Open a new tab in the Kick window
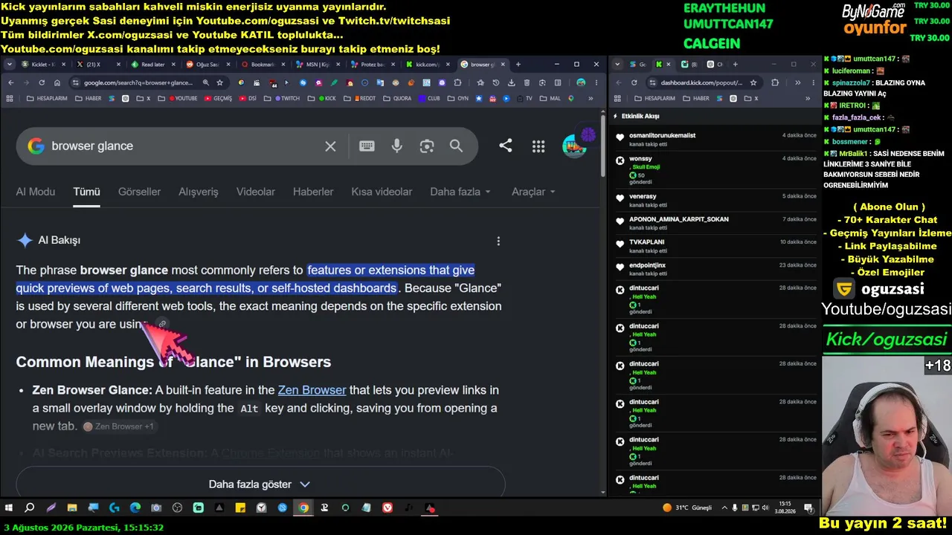This screenshot has width=952, height=535. (x=735, y=65)
